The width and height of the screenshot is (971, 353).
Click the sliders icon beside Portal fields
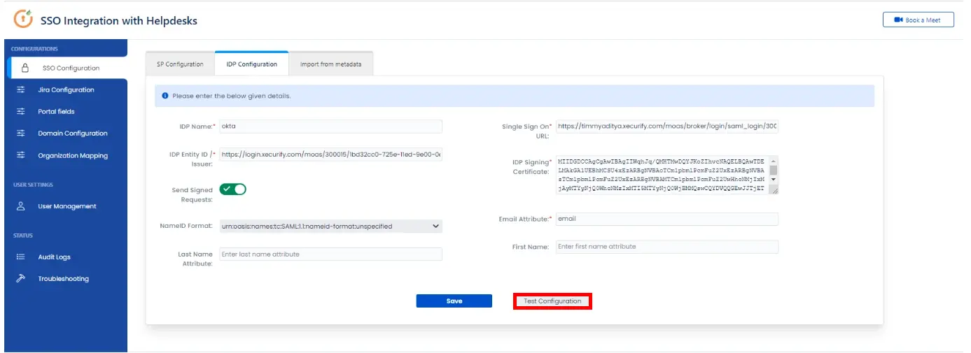20,111
